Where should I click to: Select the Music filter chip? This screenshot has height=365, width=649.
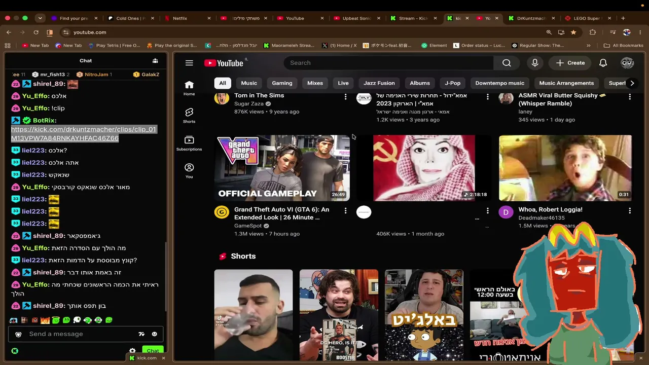coord(249,83)
